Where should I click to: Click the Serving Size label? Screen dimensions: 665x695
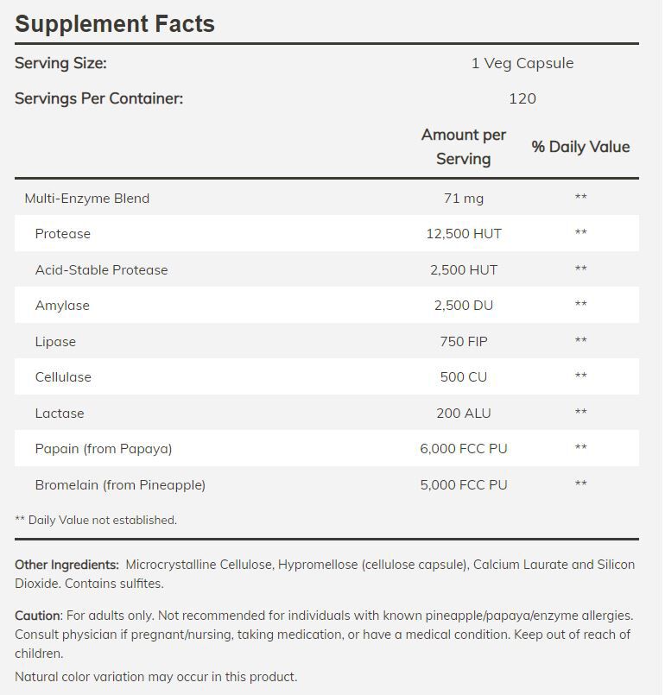[60, 63]
